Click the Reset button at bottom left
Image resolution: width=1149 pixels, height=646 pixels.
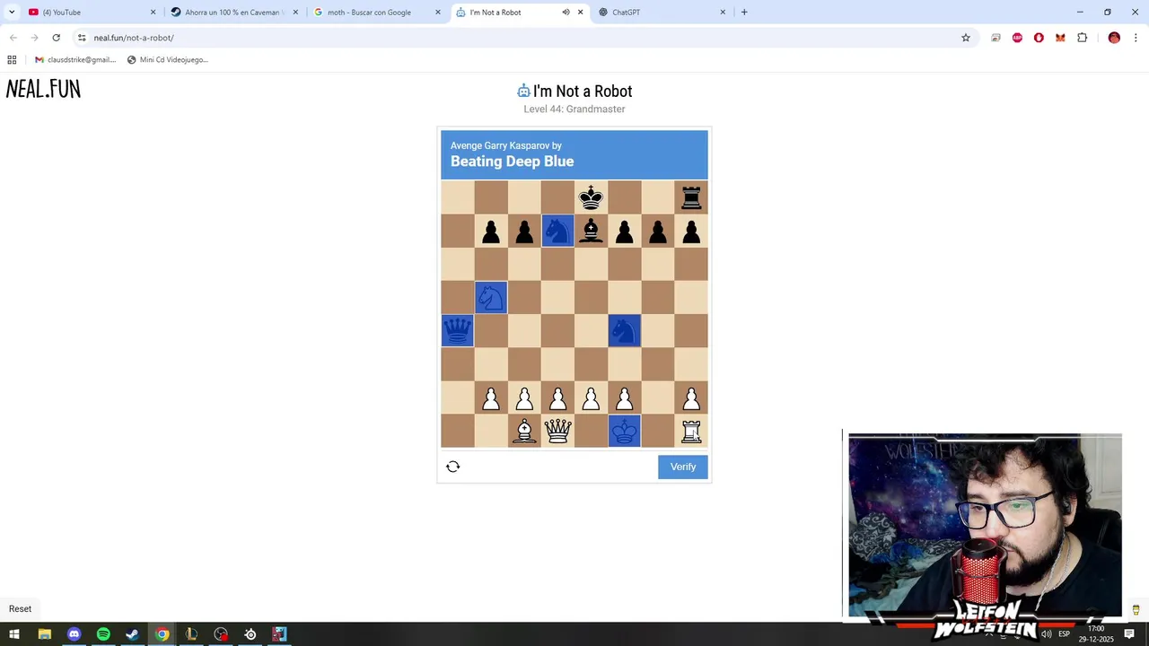(x=20, y=608)
